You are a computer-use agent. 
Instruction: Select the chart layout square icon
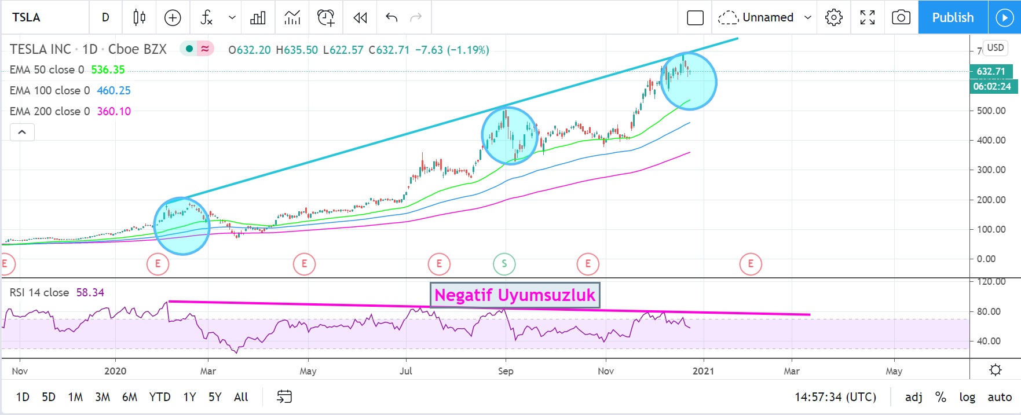(x=695, y=17)
